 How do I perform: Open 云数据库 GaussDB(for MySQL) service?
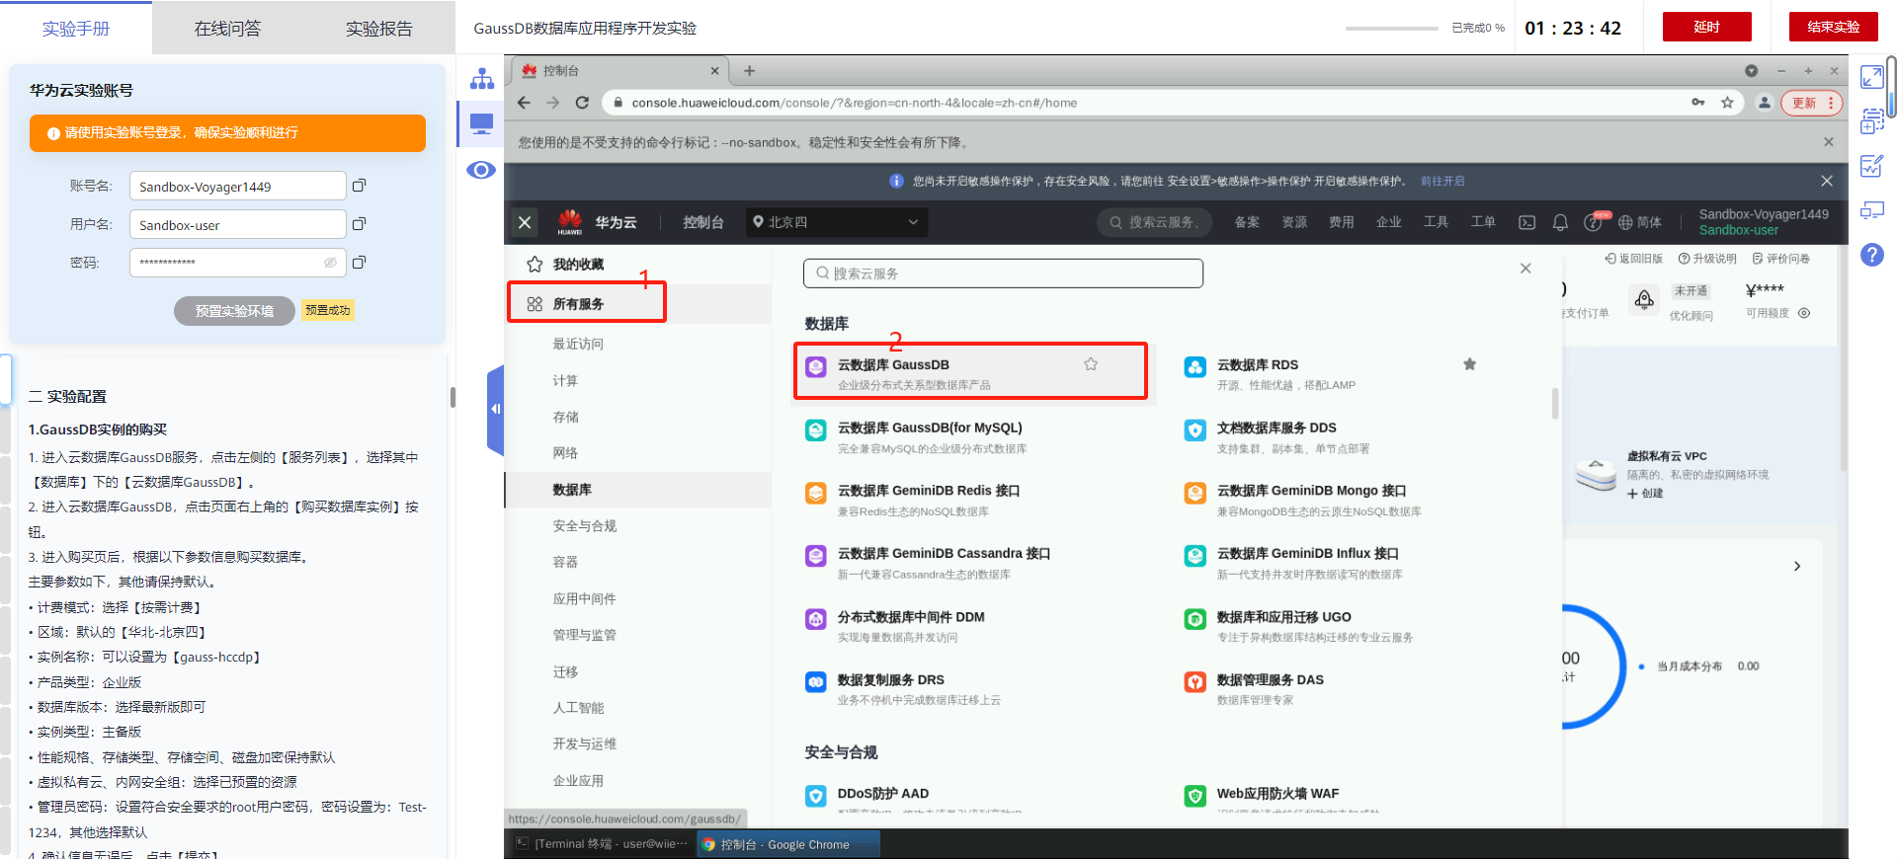930,428
